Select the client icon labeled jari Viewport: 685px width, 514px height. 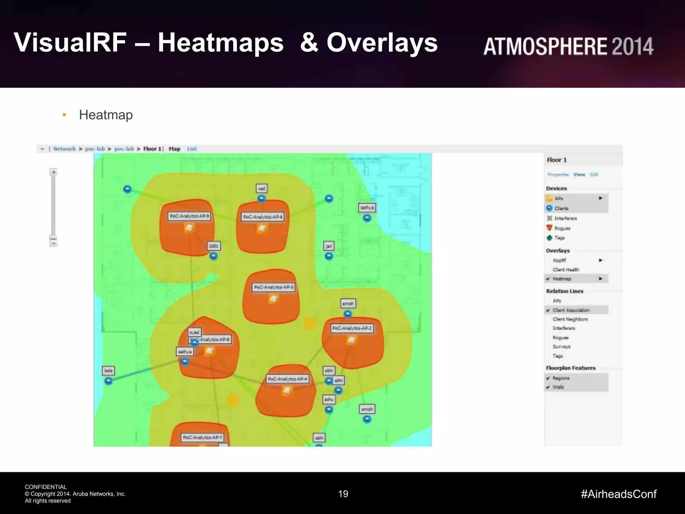point(329,256)
